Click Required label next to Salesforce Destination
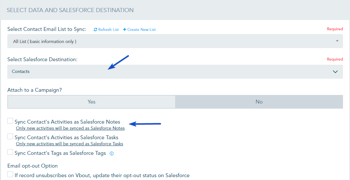The height and width of the screenshot is (180, 350). pyautogui.click(x=335, y=59)
